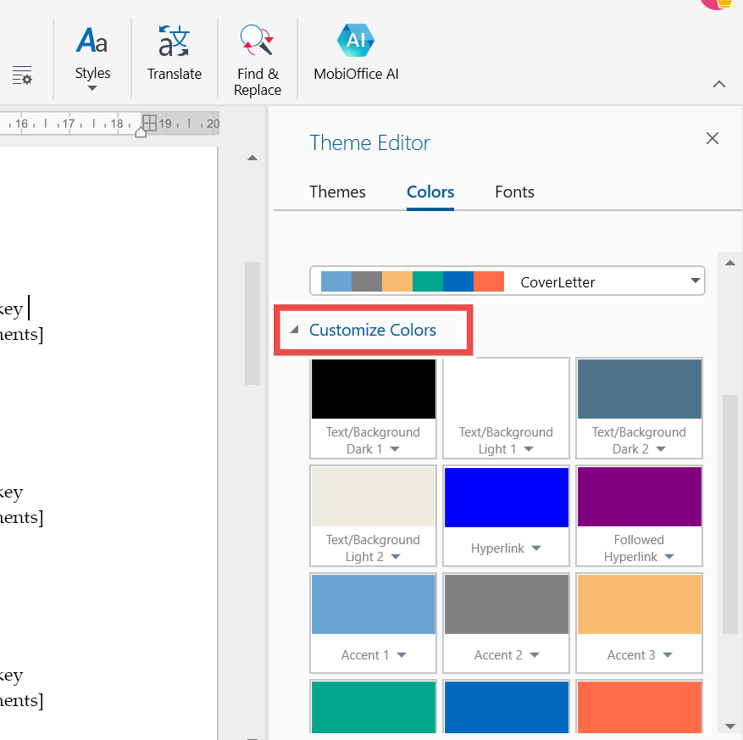Click the Followed Hyperlink purple swatch
The width and height of the screenshot is (743, 740).
click(640, 497)
